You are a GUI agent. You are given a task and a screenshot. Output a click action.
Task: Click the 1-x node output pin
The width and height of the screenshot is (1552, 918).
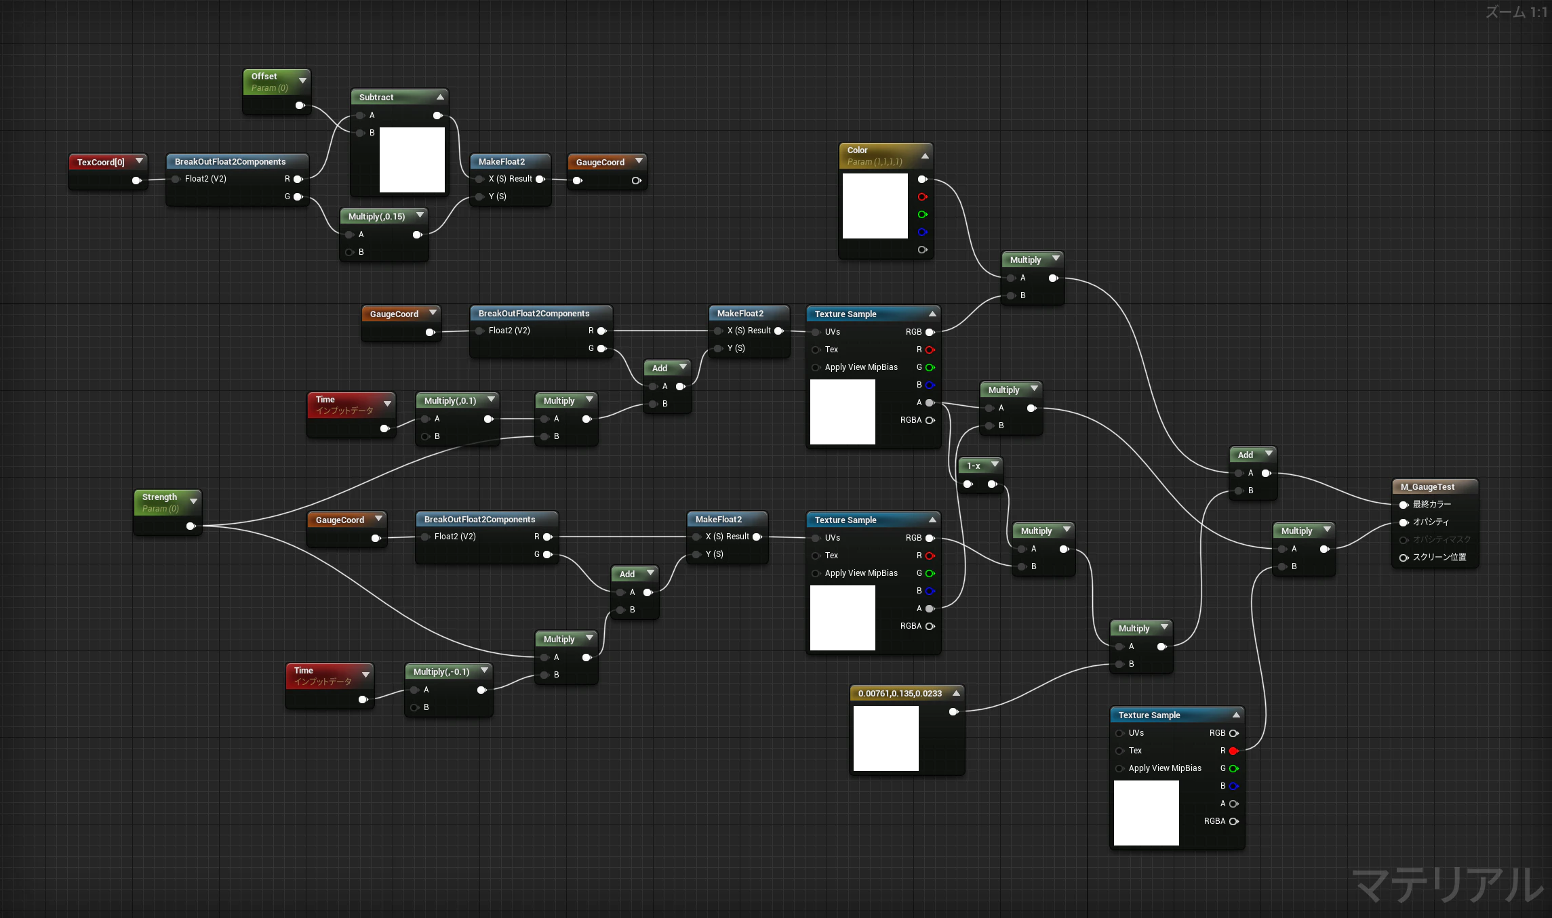point(993,484)
